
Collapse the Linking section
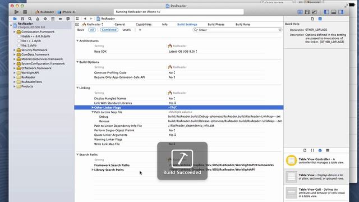click(77, 88)
